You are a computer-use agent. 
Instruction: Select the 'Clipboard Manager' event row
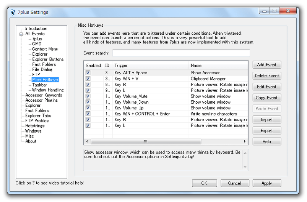click(x=166, y=79)
